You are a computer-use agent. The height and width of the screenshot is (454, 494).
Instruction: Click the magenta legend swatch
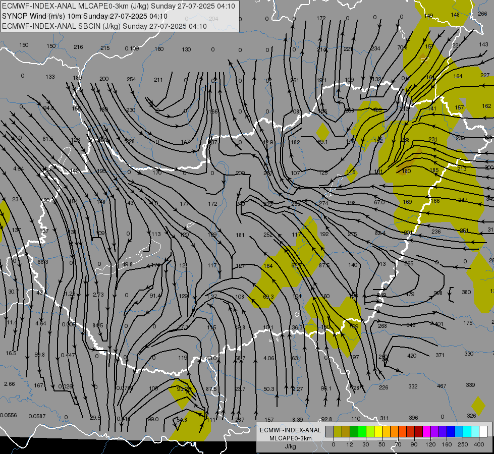426,432
